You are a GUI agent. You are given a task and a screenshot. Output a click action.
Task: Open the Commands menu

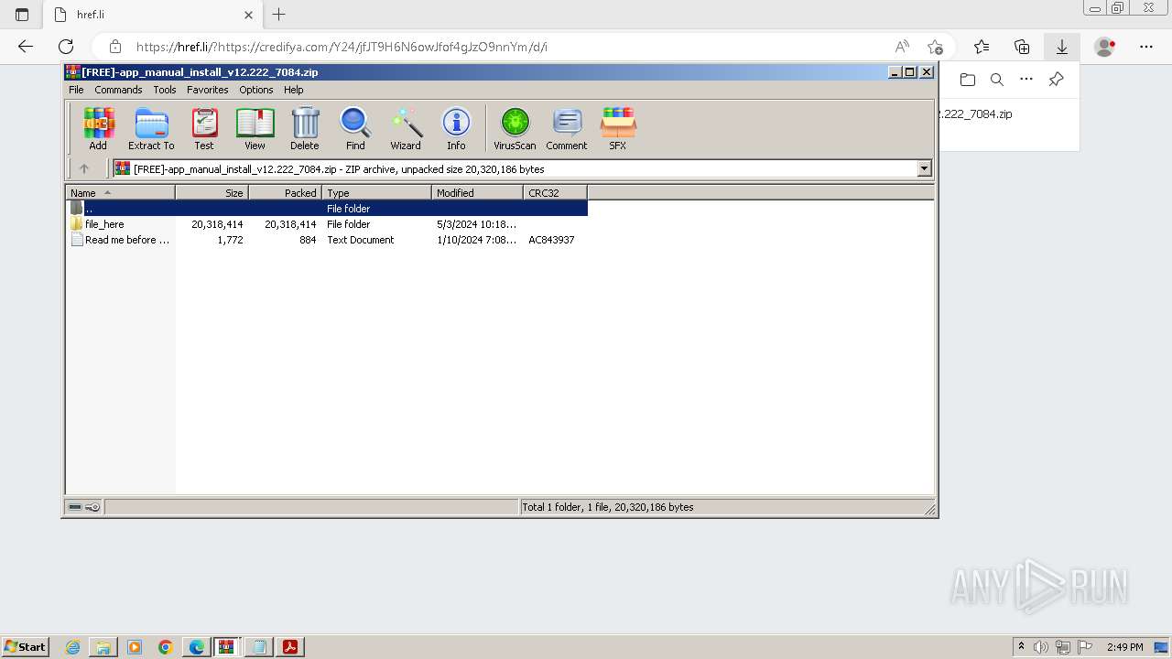[x=118, y=90]
